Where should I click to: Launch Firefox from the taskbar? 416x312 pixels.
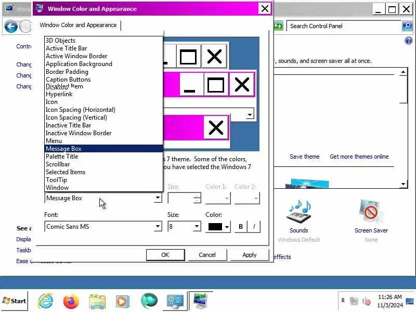(71, 301)
